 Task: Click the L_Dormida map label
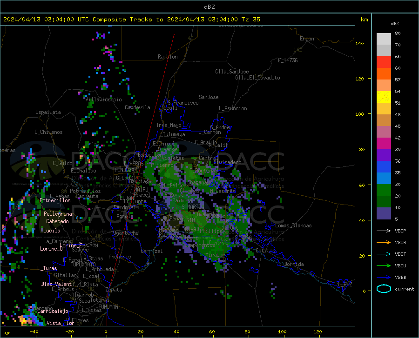click(291, 264)
